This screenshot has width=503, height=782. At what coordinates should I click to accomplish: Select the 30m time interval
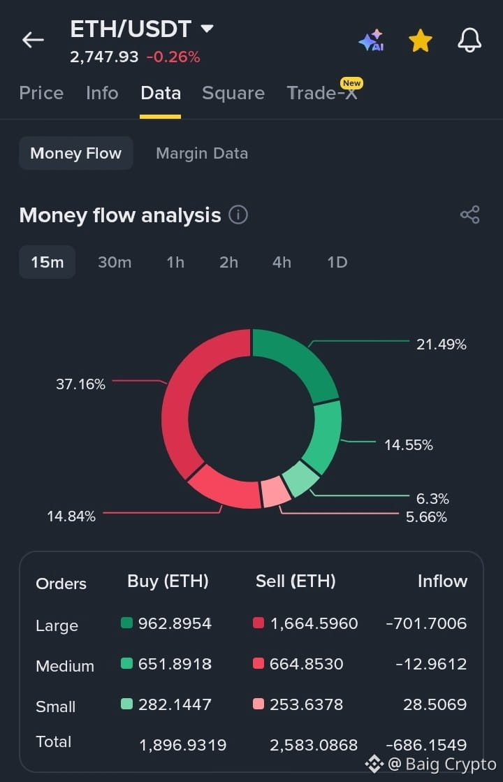(115, 262)
